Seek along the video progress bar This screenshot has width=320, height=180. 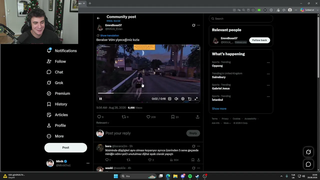point(148,93)
